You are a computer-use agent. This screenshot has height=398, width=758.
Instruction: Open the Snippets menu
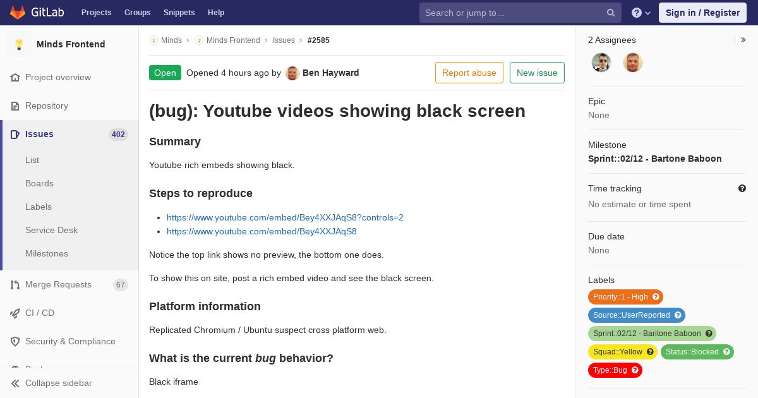[179, 13]
